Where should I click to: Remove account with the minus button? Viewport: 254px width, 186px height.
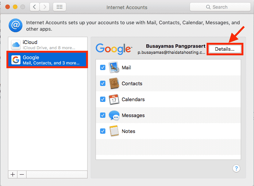[22, 175]
